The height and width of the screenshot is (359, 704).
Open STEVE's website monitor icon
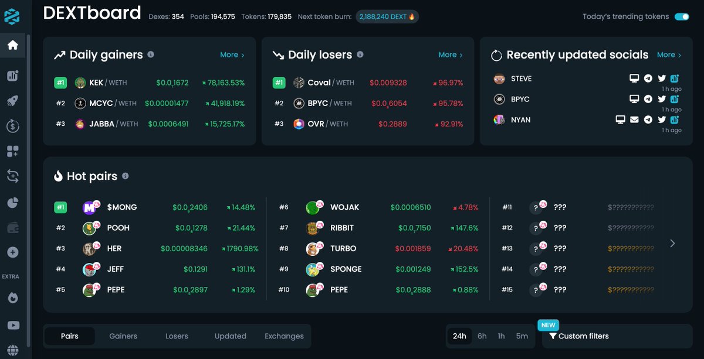tap(634, 78)
